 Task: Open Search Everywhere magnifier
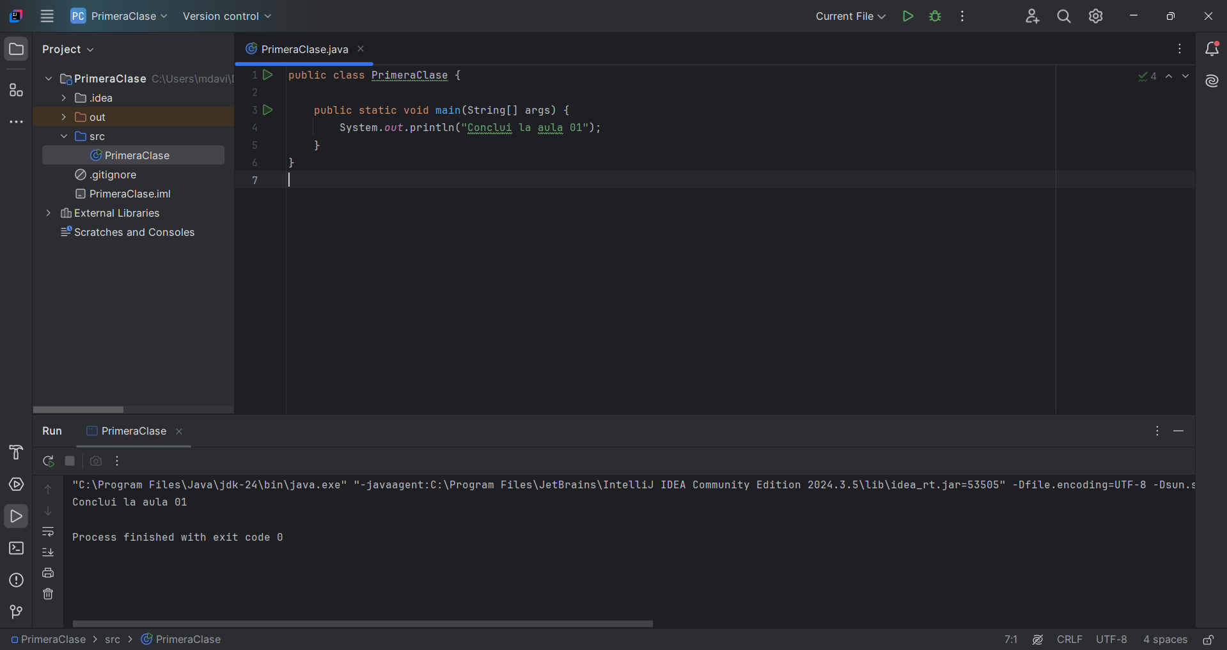(x=1064, y=16)
